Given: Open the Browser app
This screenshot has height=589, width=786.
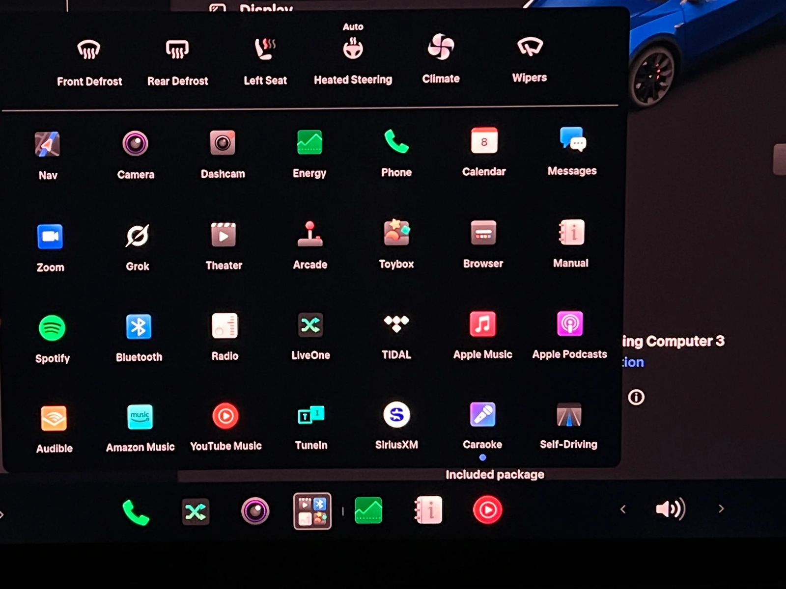Looking at the screenshot, I should (x=483, y=232).
